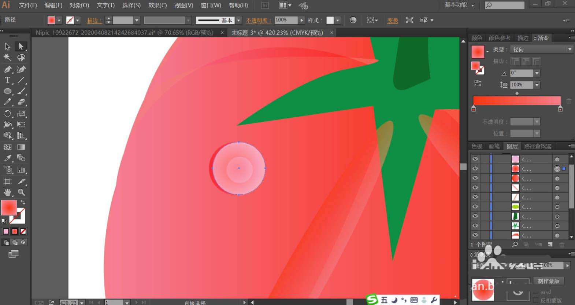
Task: Select the Pen tool
Action: (x=7, y=69)
